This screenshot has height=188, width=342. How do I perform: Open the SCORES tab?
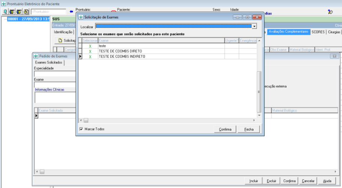tap(318, 32)
